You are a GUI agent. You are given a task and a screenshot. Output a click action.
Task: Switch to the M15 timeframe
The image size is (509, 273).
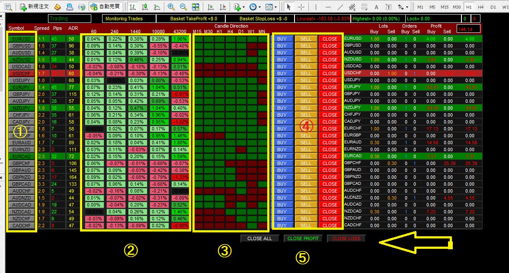pos(445,7)
